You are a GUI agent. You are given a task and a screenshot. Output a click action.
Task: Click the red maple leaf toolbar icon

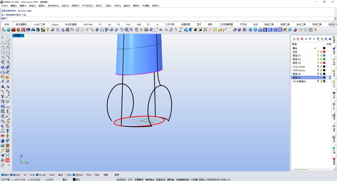pos(315,30)
